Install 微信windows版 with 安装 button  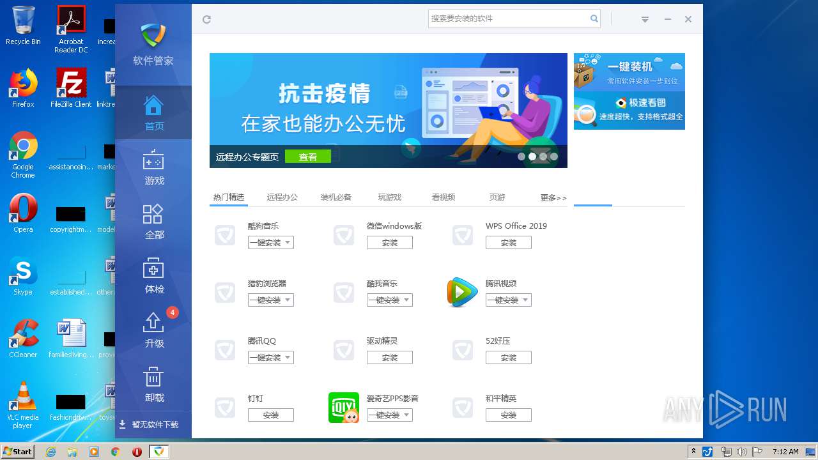point(390,243)
